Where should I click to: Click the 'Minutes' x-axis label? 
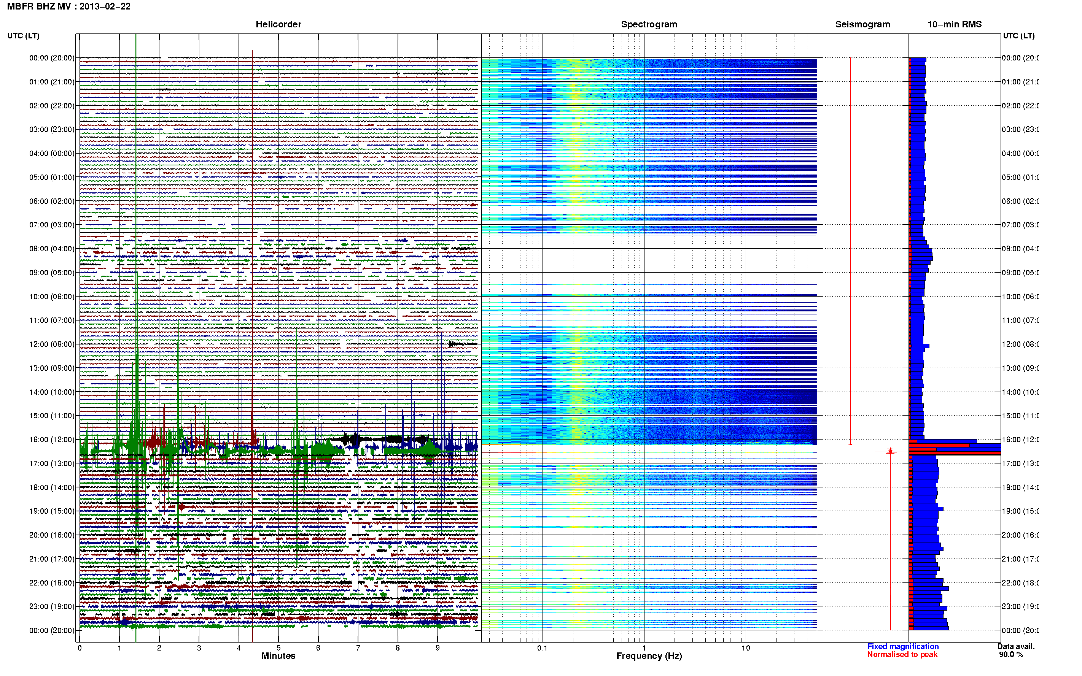(x=278, y=656)
